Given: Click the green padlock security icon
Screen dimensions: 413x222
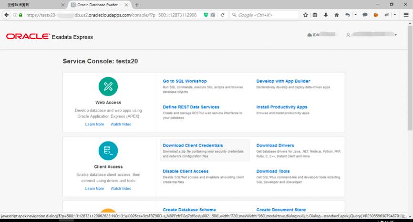Looking at the screenshot, I should 21,15.
